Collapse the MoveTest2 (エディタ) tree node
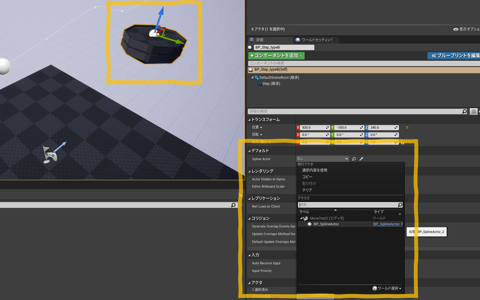 tap(301, 218)
